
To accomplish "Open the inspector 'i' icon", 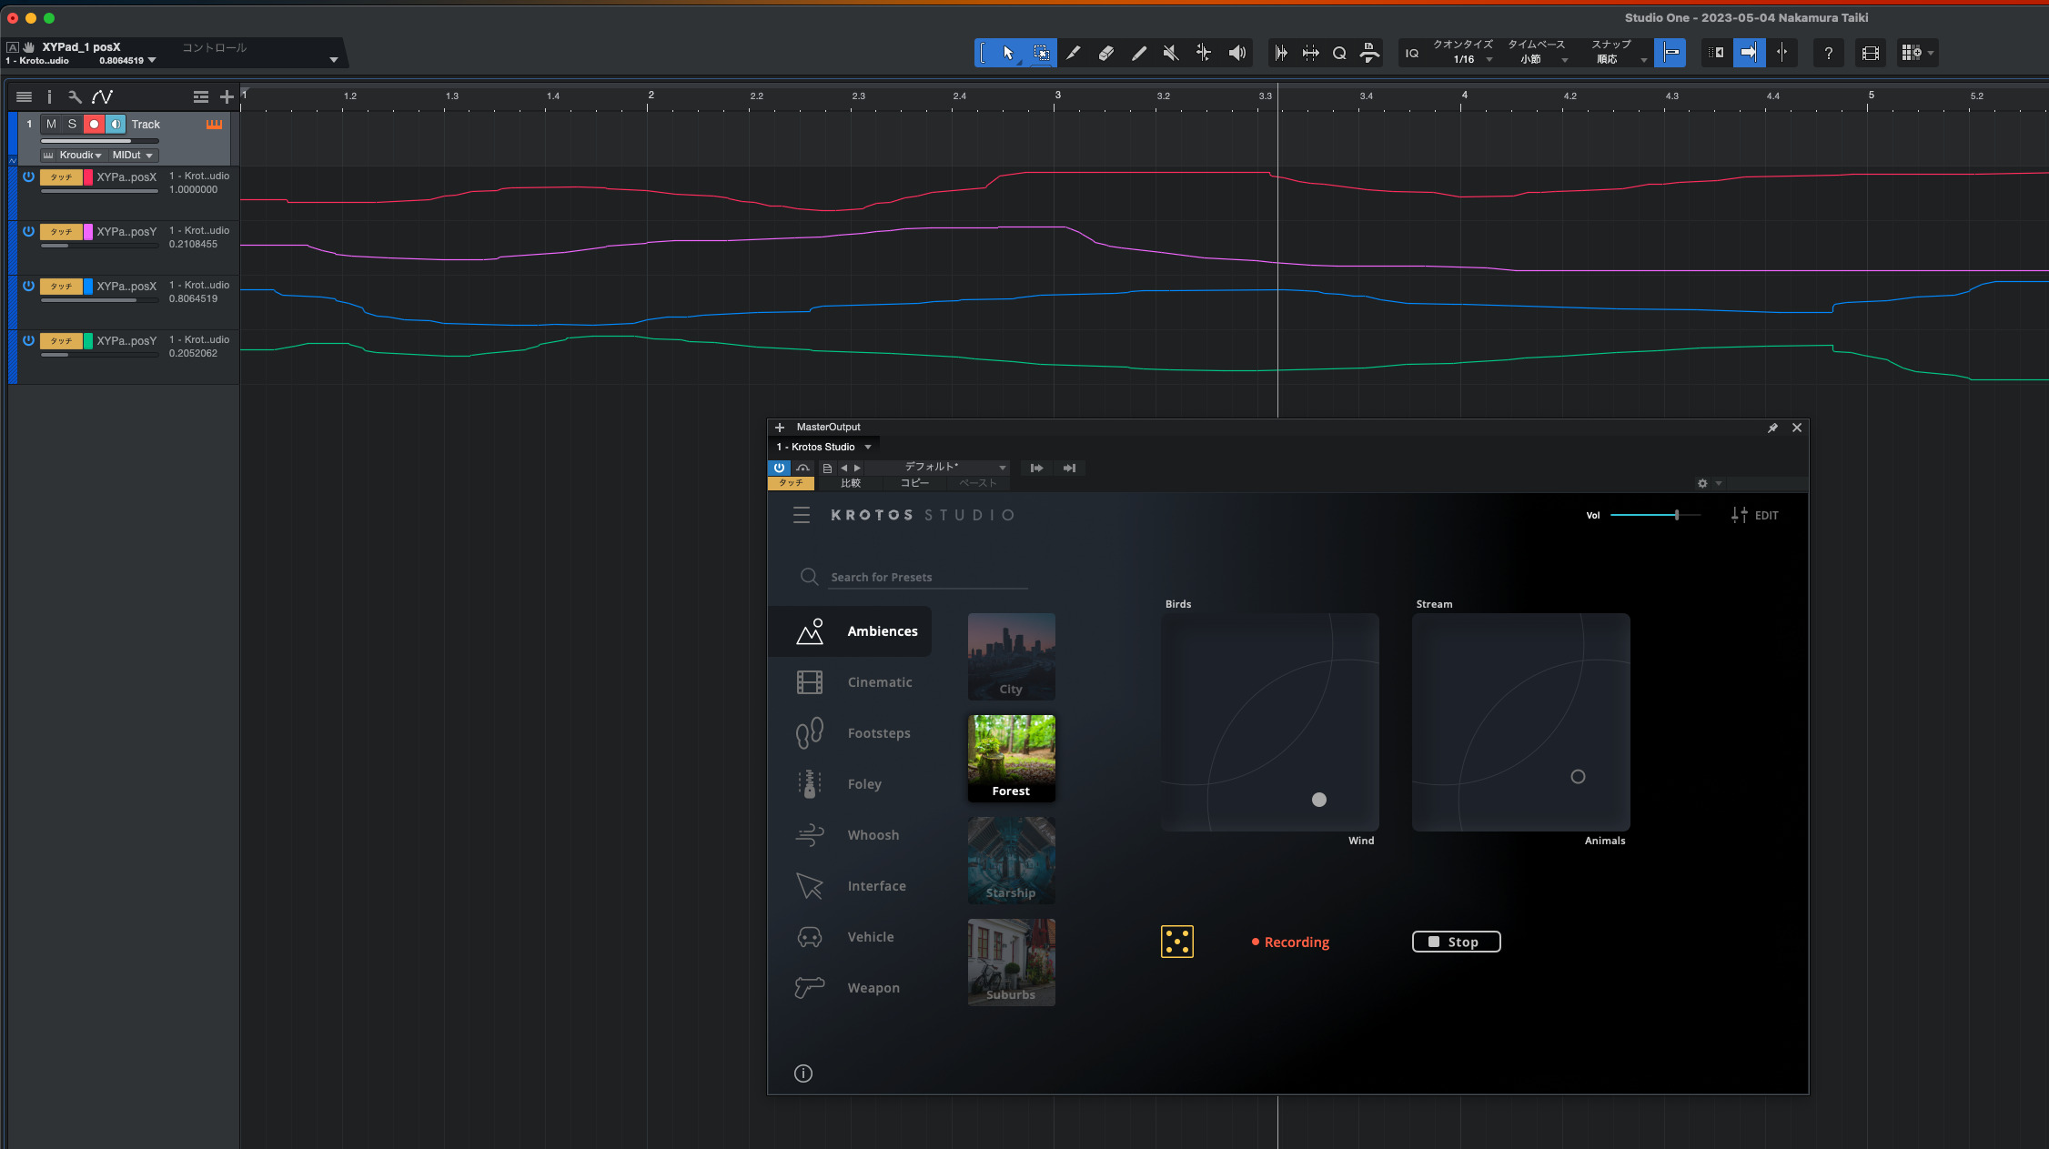I will click(49, 96).
